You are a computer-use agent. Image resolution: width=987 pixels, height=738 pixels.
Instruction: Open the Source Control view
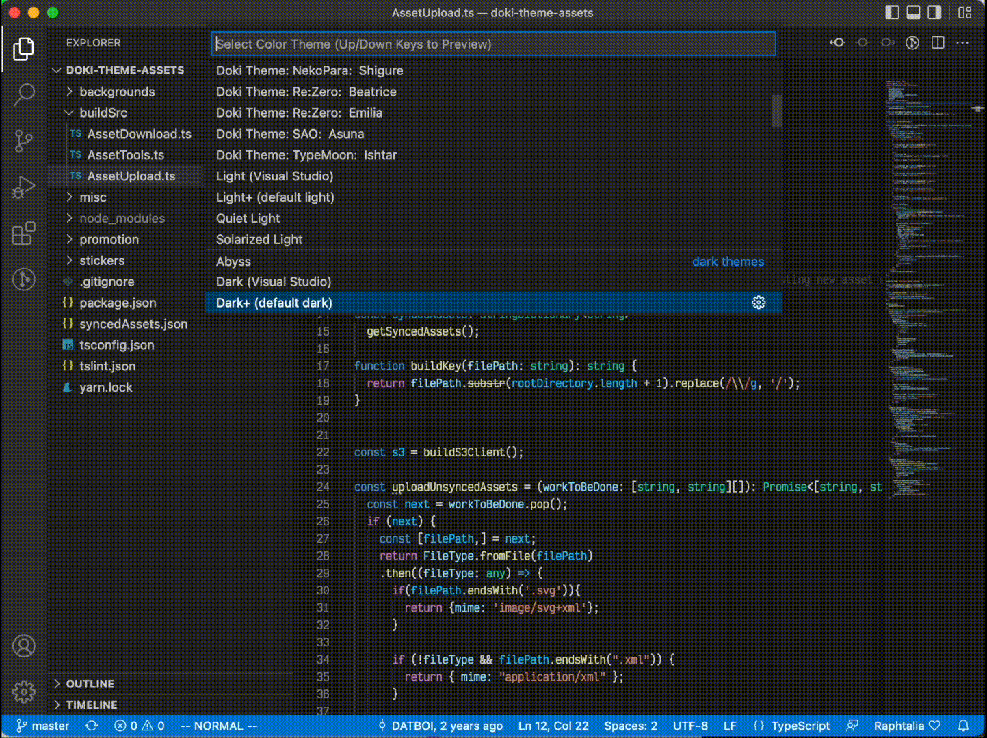(x=23, y=141)
